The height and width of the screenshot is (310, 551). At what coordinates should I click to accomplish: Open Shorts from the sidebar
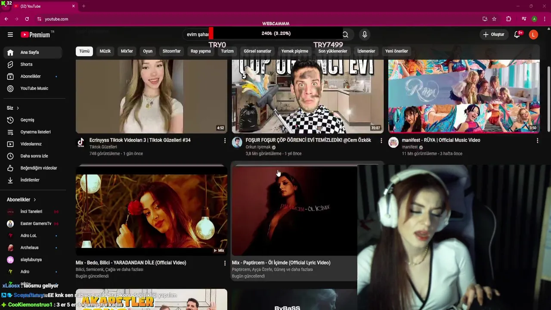33,65
